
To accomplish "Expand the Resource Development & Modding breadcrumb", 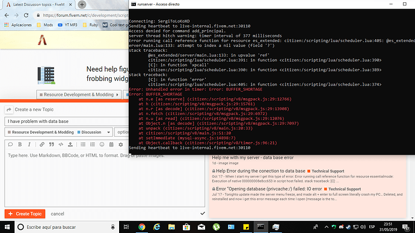I will [79, 95].
